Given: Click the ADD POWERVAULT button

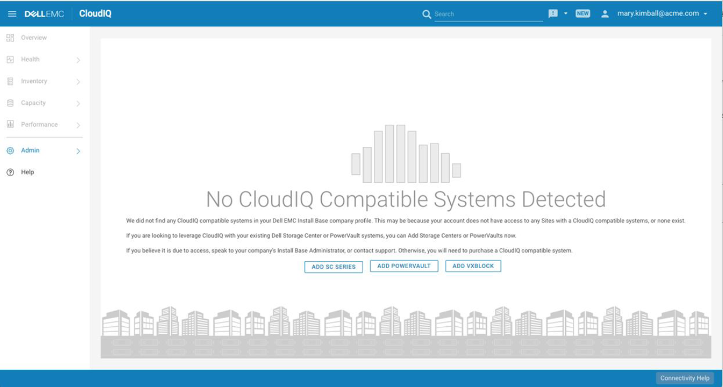Looking at the screenshot, I should point(404,266).
